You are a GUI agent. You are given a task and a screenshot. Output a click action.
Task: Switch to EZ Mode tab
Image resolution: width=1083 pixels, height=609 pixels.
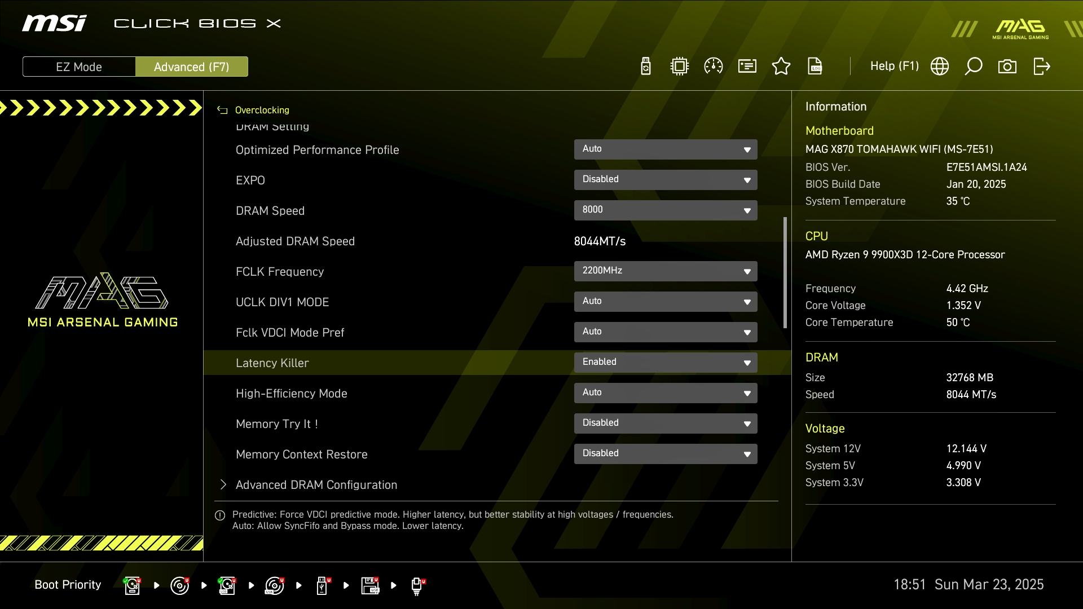[x=79, y=67]
